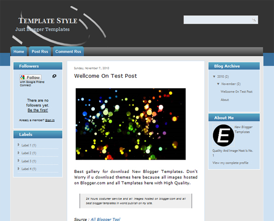Click the search magnifier icon
This screenshot has height=221, width=274.
pyautogui.click(x=254, y=20)
